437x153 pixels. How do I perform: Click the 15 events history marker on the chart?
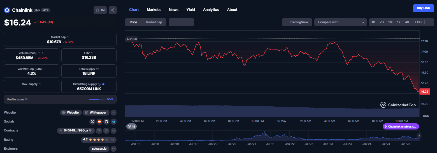coord(131,126)
